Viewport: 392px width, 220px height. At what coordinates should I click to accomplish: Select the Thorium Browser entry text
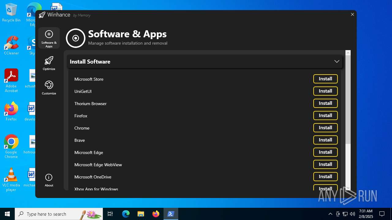90,104
